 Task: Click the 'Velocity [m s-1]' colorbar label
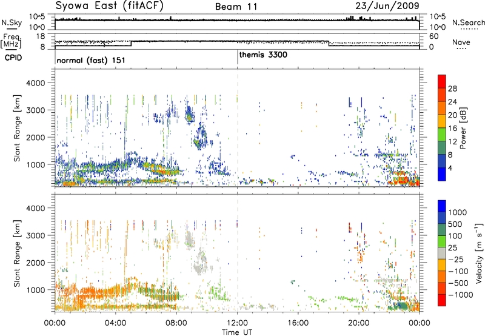[479, 253]
